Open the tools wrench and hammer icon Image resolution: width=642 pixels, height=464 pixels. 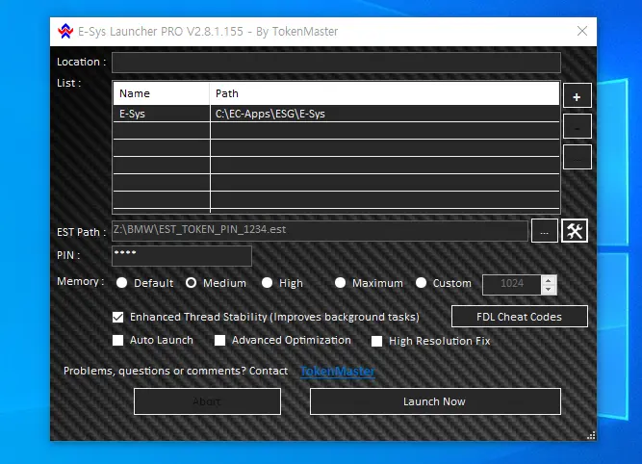tap(575, 231)
